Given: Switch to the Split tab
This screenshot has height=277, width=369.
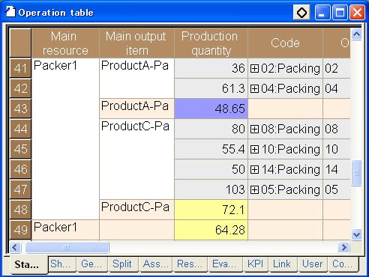Looking at the screenshot, I should (122, 264).
